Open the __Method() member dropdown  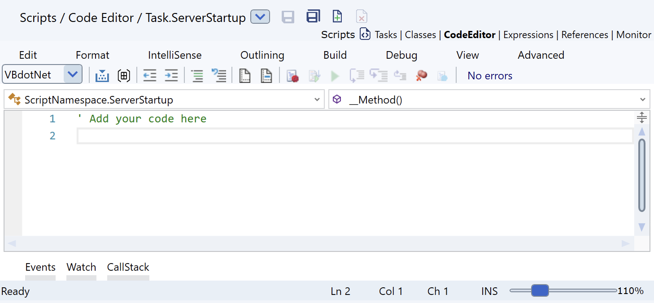642,100
